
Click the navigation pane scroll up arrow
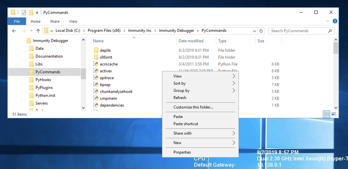click(83, 40)
